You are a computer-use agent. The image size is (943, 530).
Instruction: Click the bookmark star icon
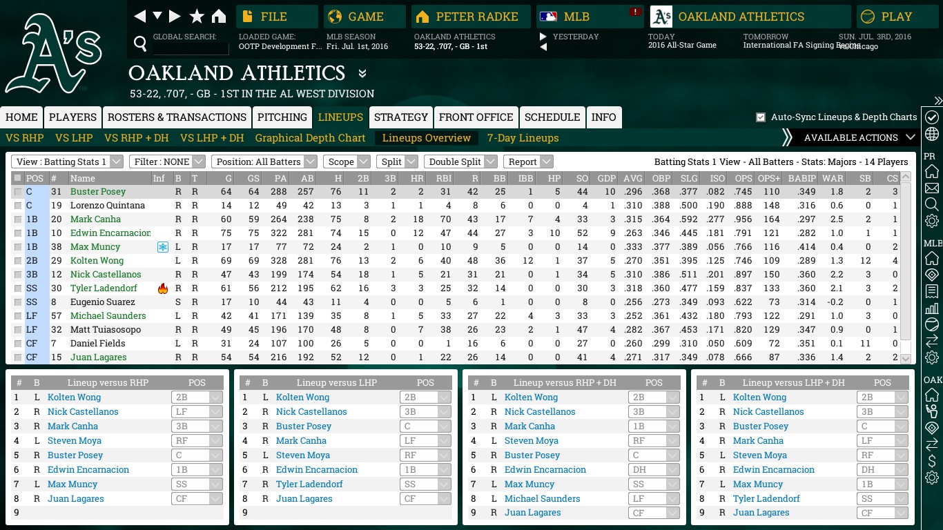[197, 17]
